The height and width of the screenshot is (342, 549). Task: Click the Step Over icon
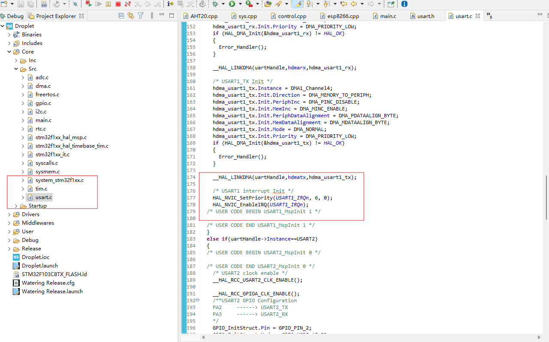coord(148,4)
